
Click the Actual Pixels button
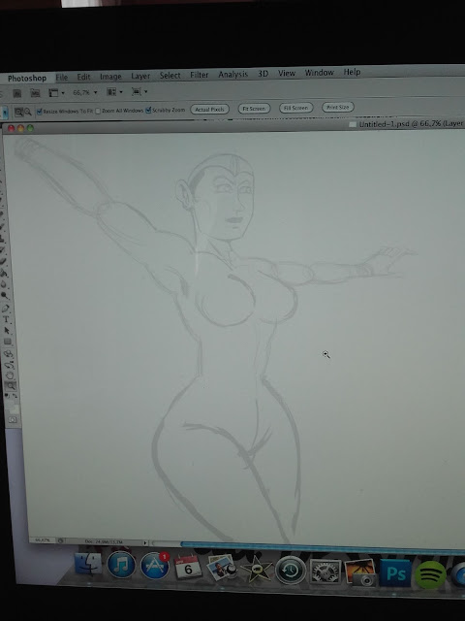(x=209, y=110)
